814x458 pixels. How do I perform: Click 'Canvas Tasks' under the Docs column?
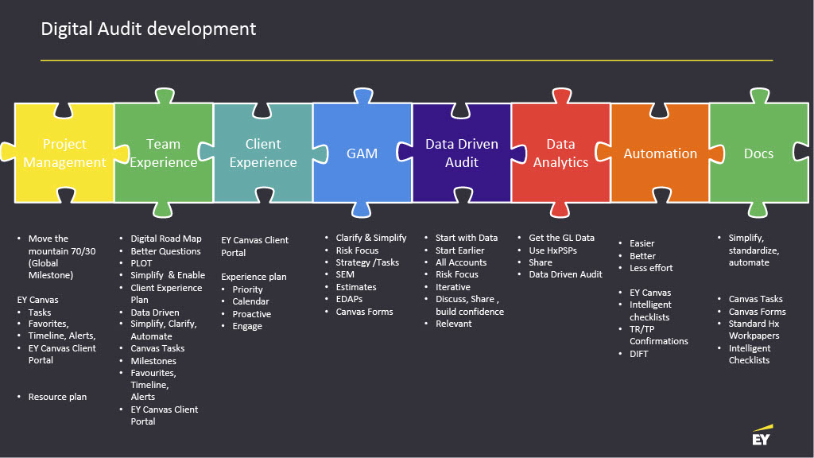755,299
